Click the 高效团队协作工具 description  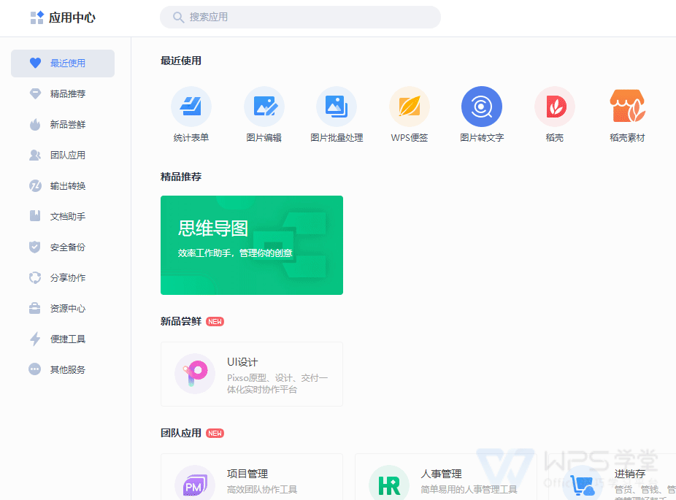(262, 489)
